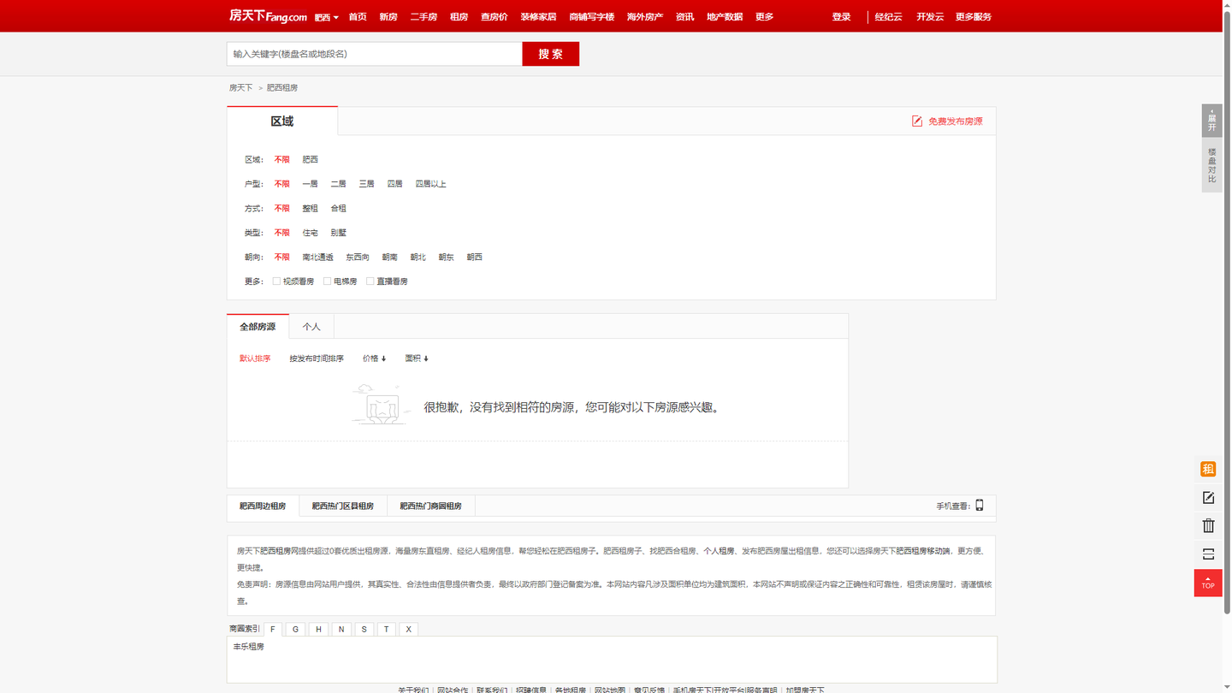Filter by 别墅 property type

(x=338, y=233)
